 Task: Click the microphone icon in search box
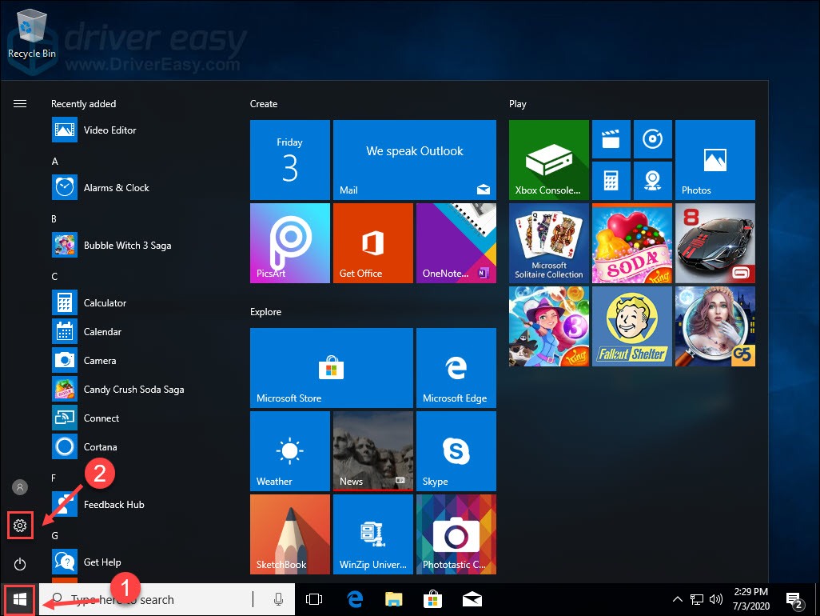278,600
